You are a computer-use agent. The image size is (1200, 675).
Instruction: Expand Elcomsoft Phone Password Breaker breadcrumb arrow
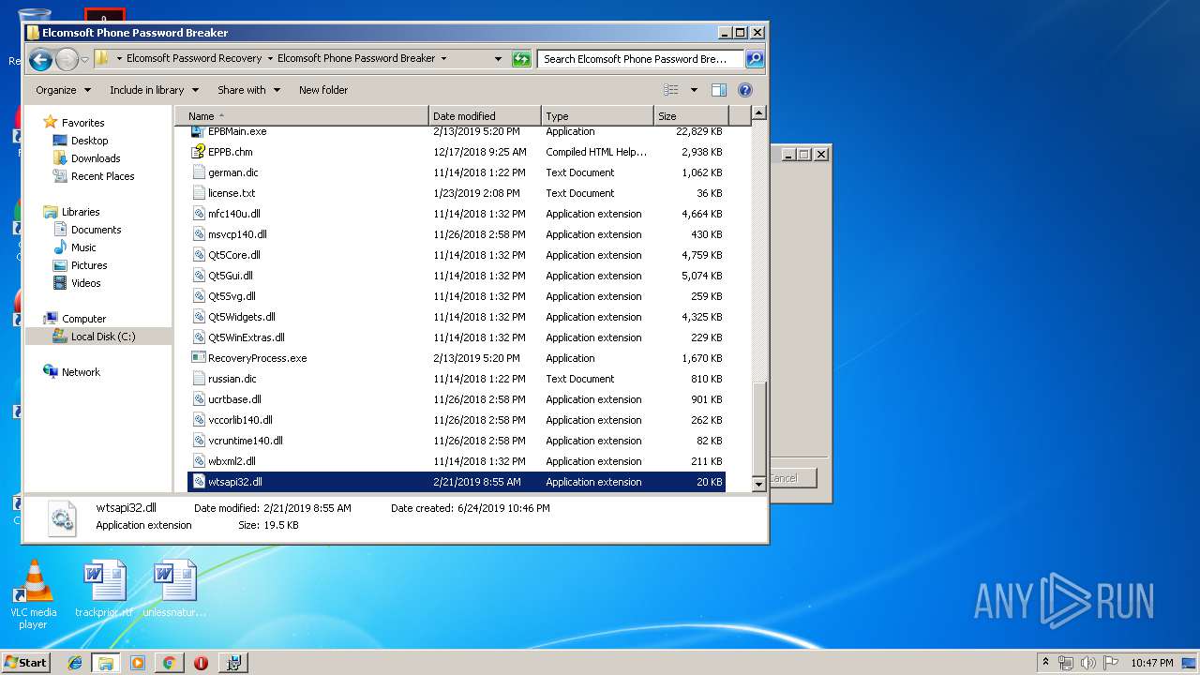[443, 58]
